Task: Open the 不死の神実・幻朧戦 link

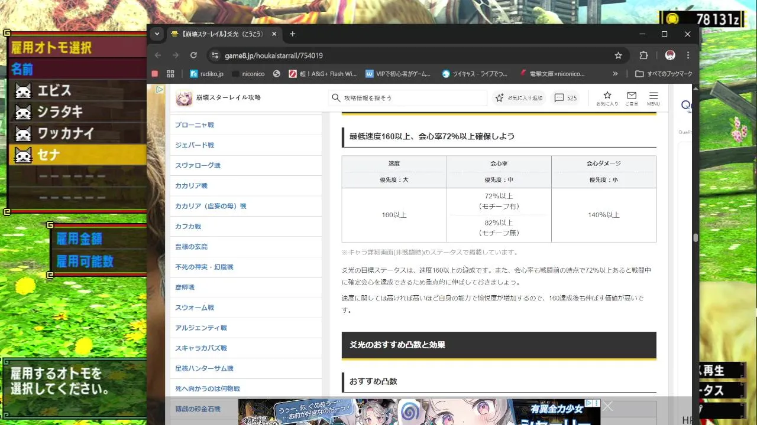Action: 204,267
